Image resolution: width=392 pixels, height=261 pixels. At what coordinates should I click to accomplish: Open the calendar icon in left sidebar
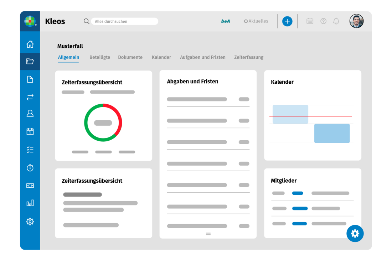(30, 131)
